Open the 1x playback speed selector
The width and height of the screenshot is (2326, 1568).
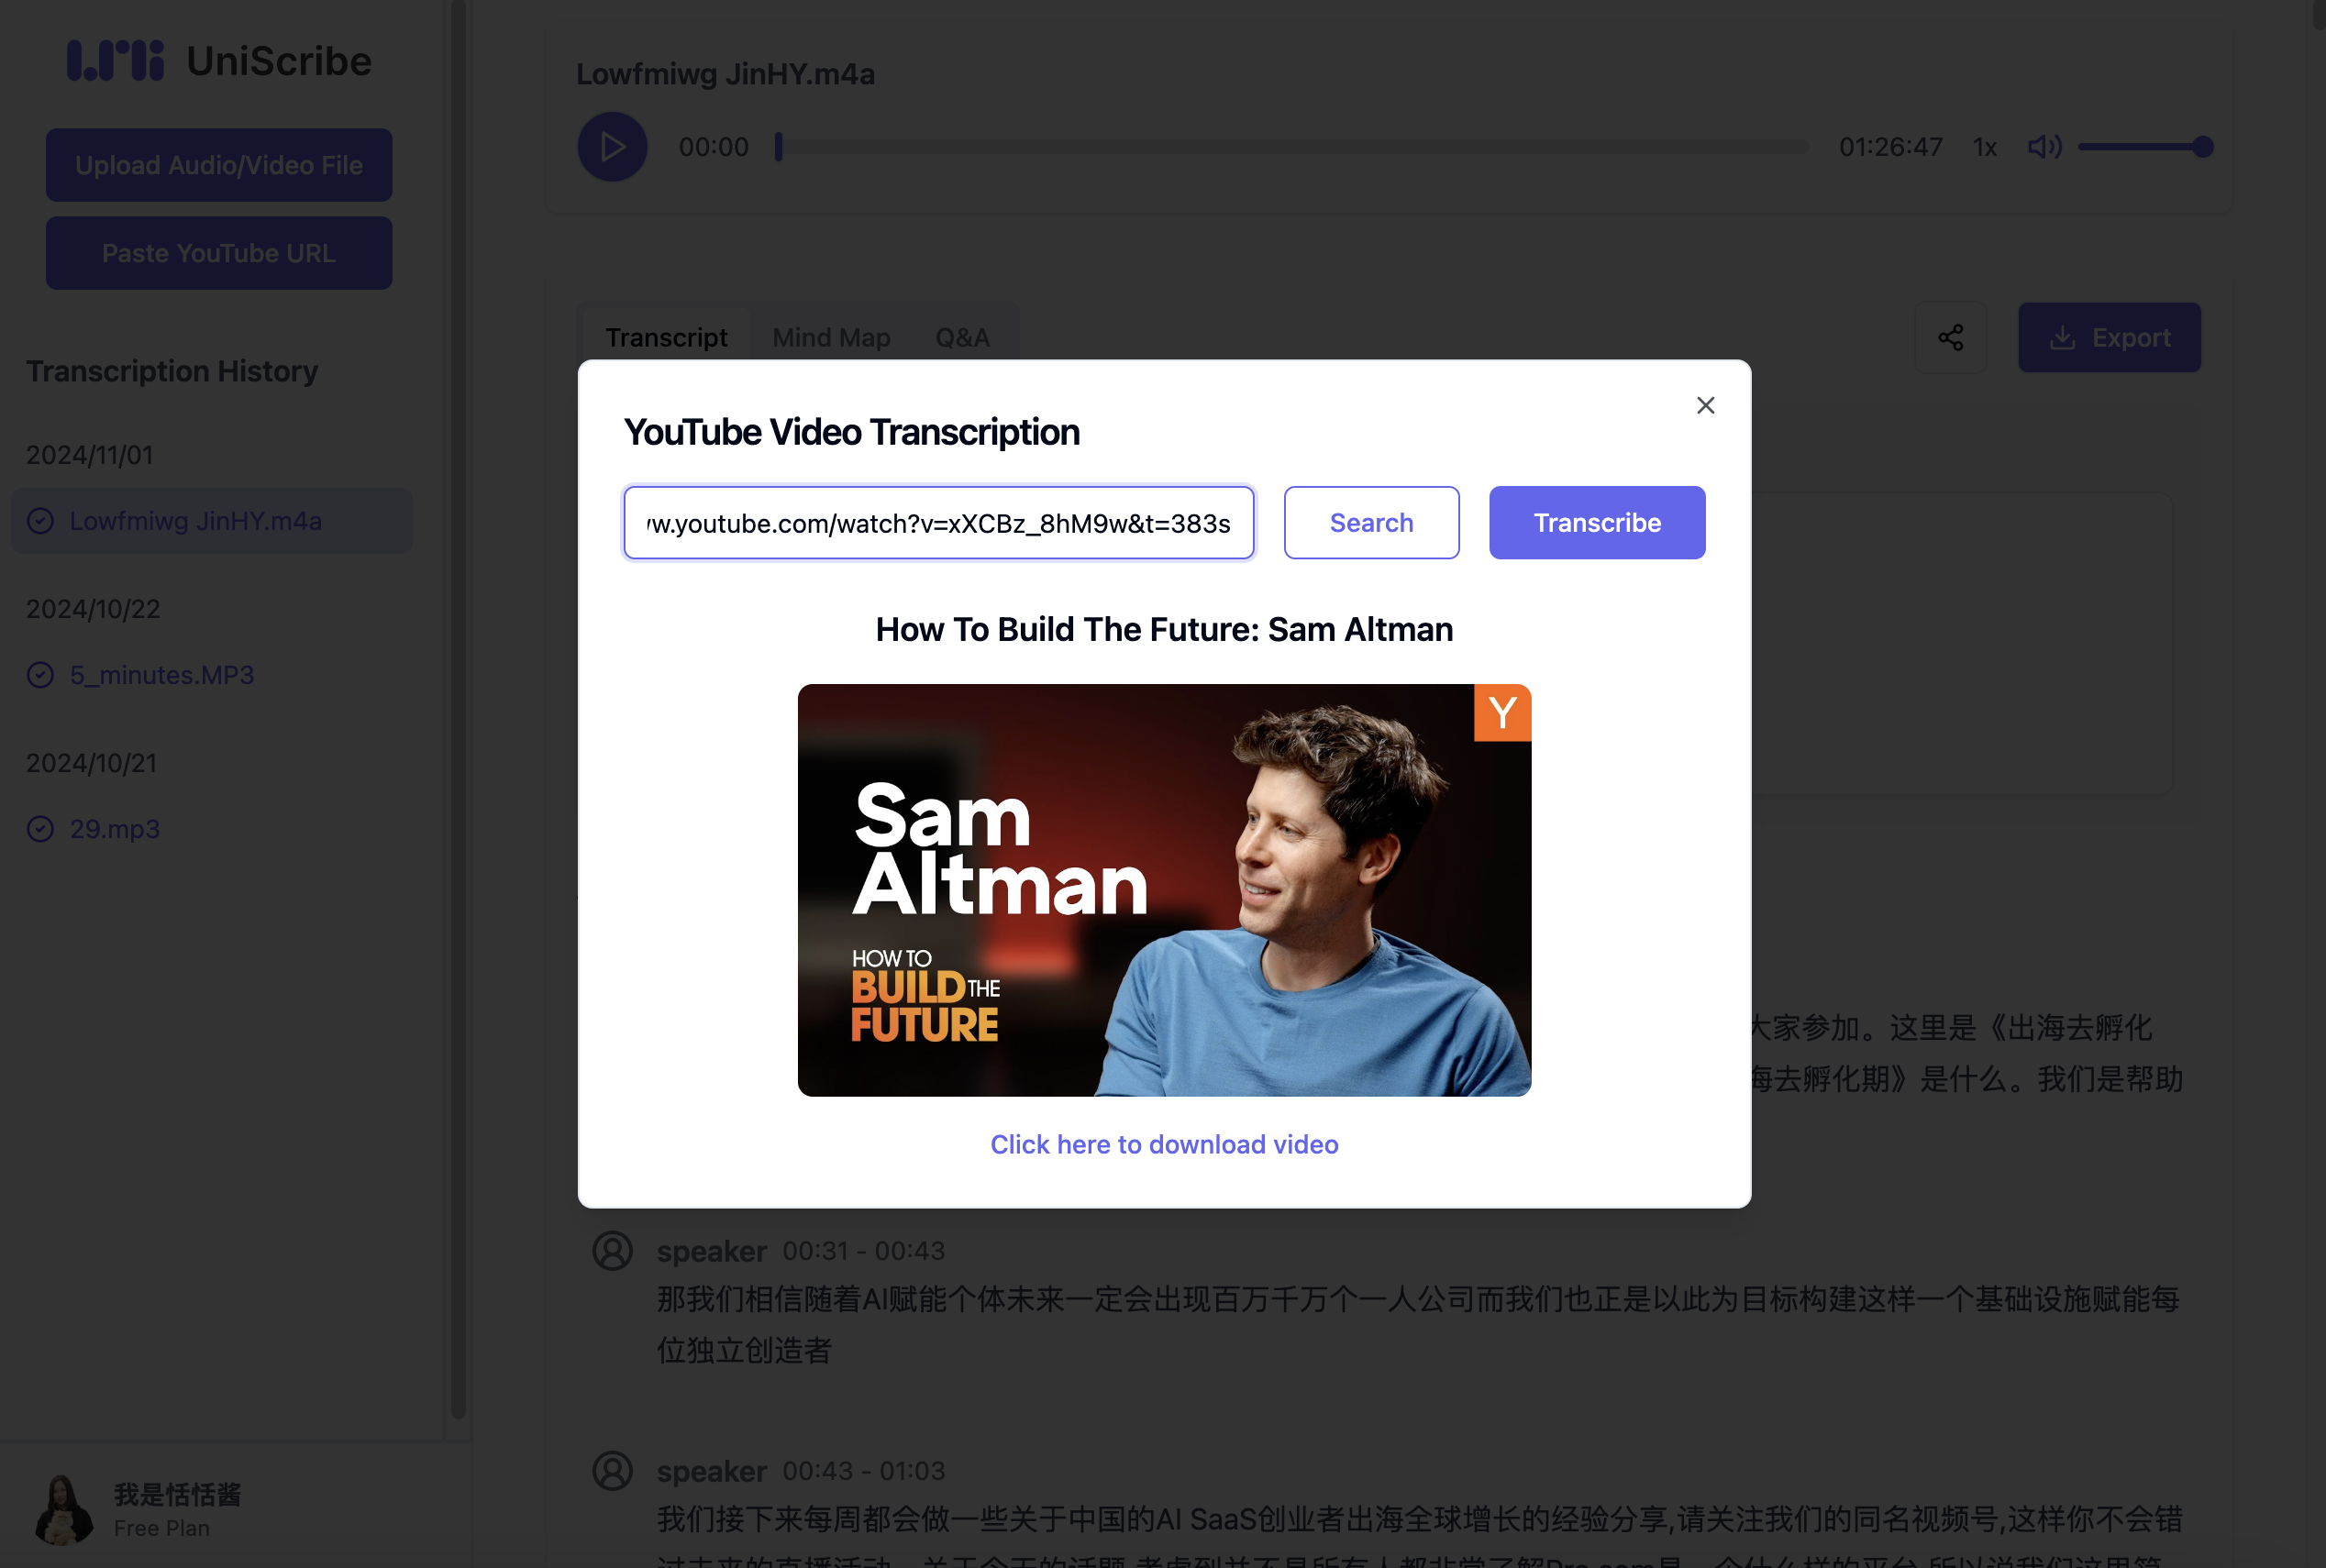[1984, 148]
